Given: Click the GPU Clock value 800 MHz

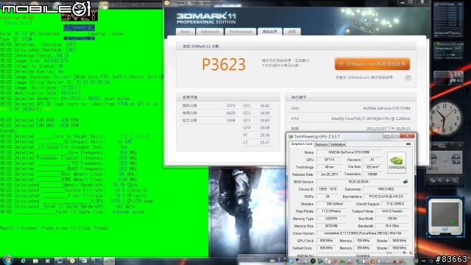Looking at the screenshot, I should pos(326,241).
